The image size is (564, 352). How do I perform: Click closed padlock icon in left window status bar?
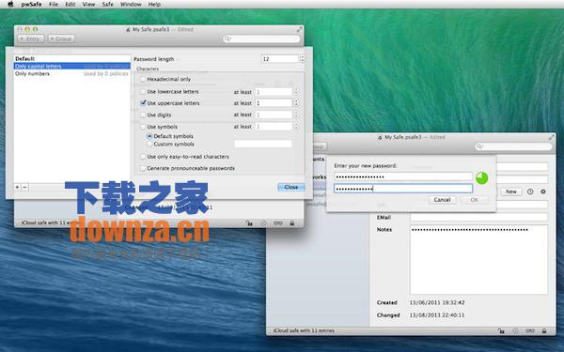[292, 223]
